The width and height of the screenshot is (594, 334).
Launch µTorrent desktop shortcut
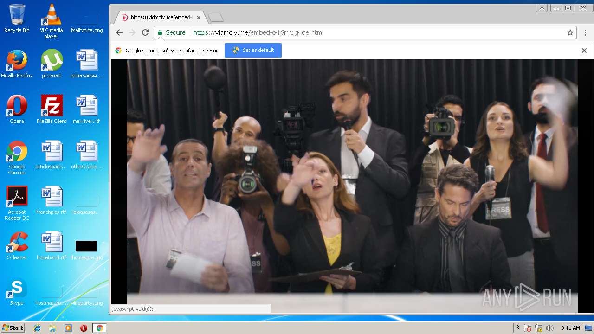(x=52, y=64)
